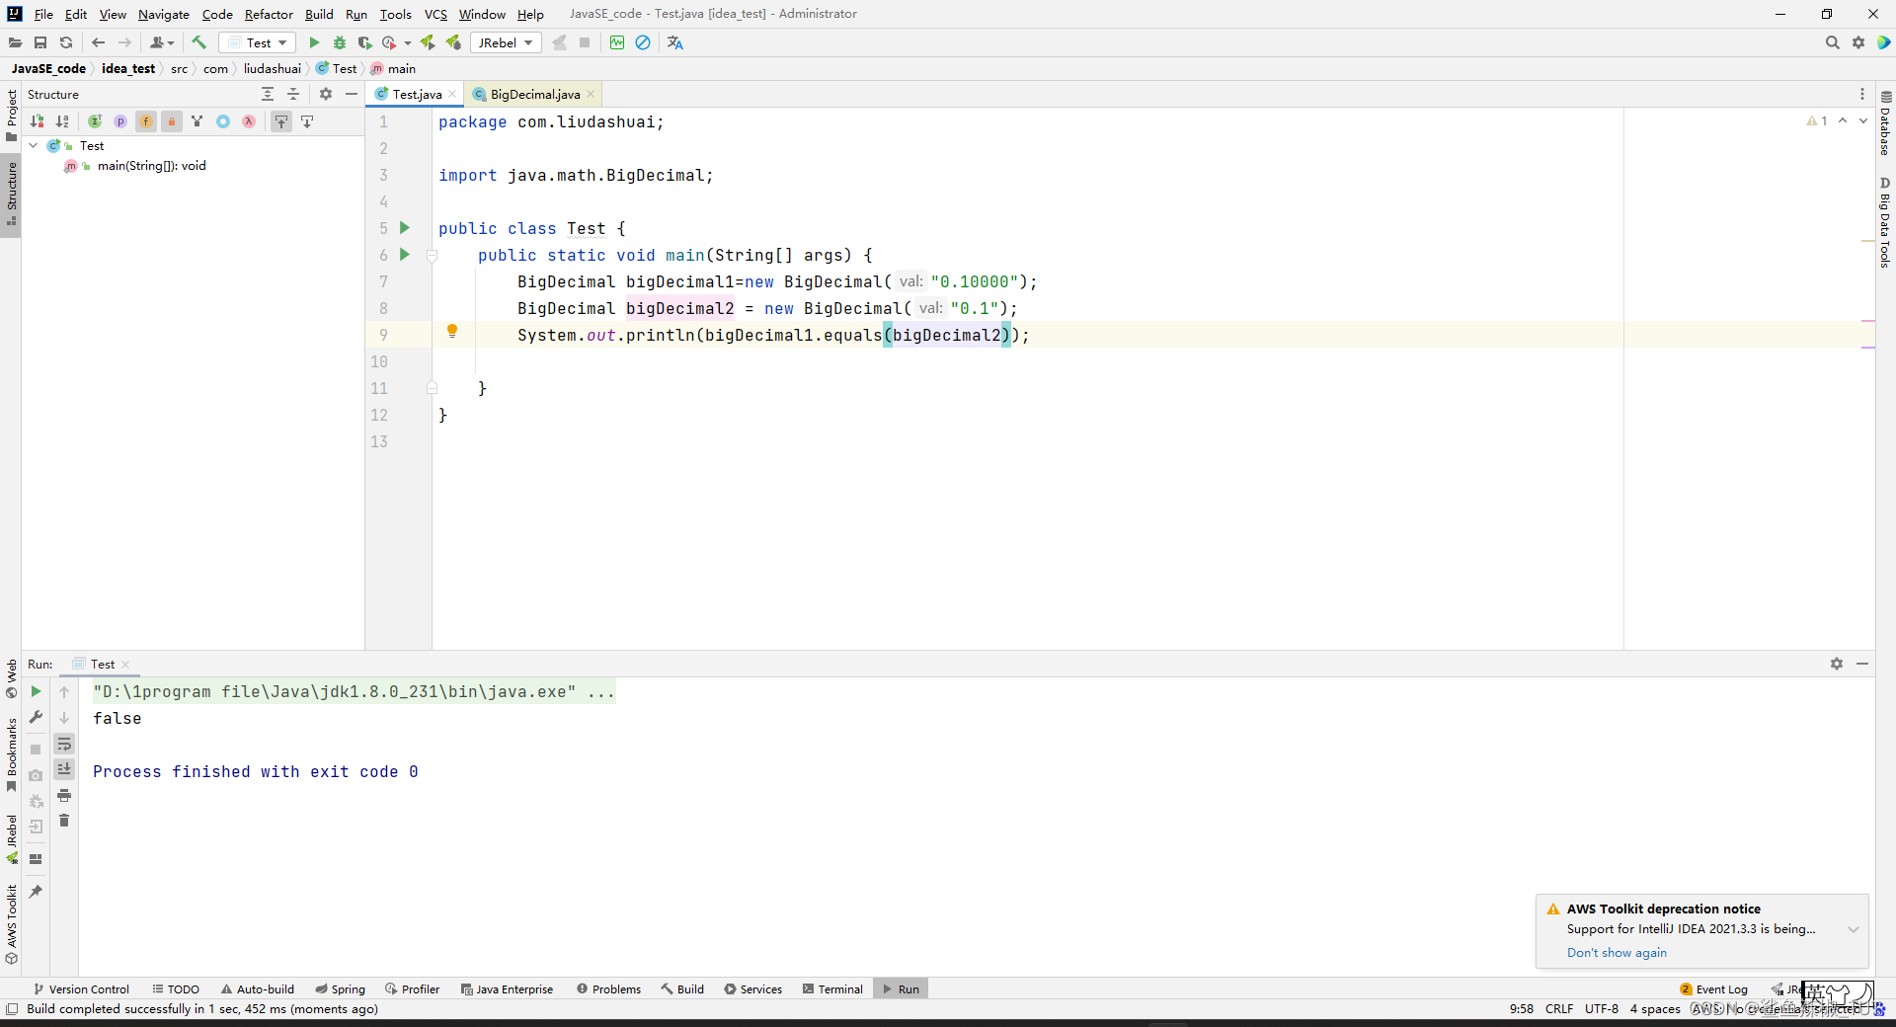Open the Refactor menu
The height and width of the screenshot is (1027, 1896).
pos(269,14)
